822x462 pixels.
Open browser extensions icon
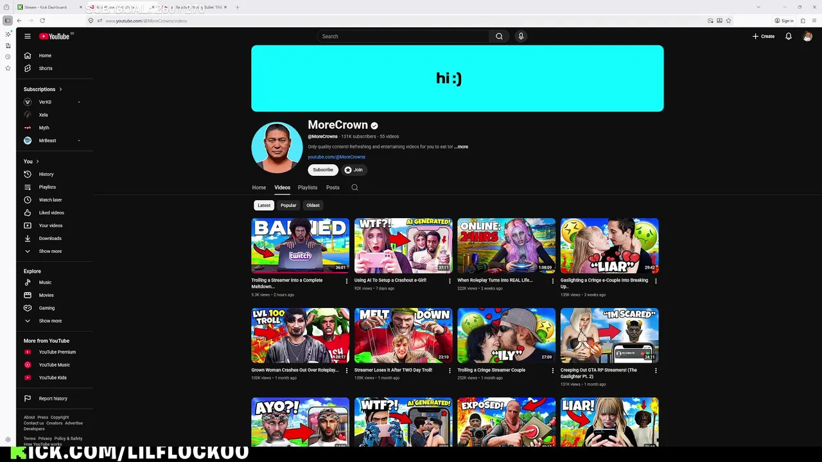pyautogui.click(x=803, y=21)
